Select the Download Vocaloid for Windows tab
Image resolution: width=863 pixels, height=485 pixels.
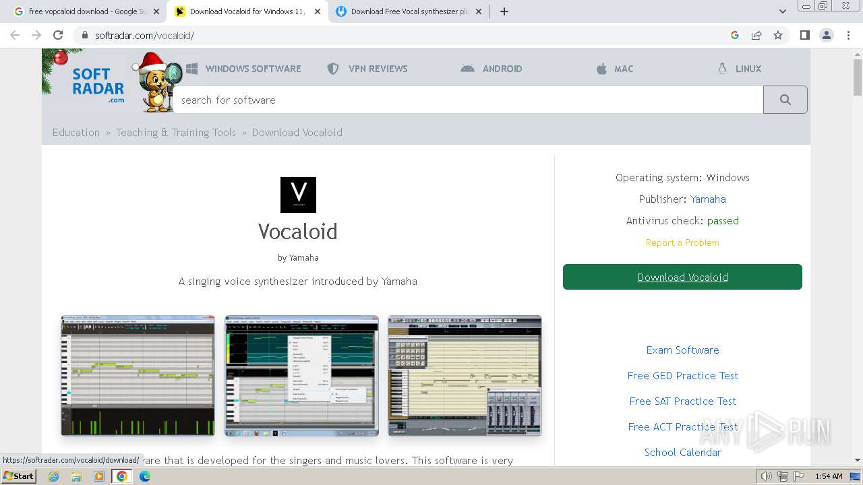(x=247, y=11)
